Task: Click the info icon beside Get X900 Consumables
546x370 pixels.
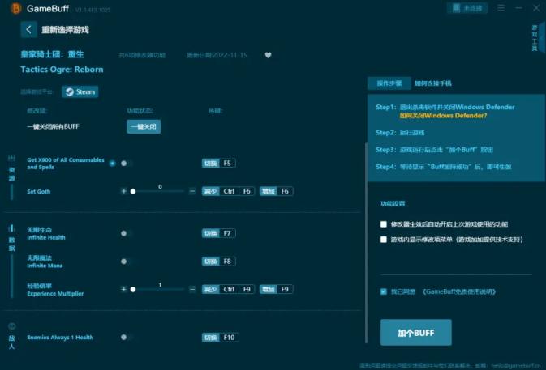Action: coord(112,163)
